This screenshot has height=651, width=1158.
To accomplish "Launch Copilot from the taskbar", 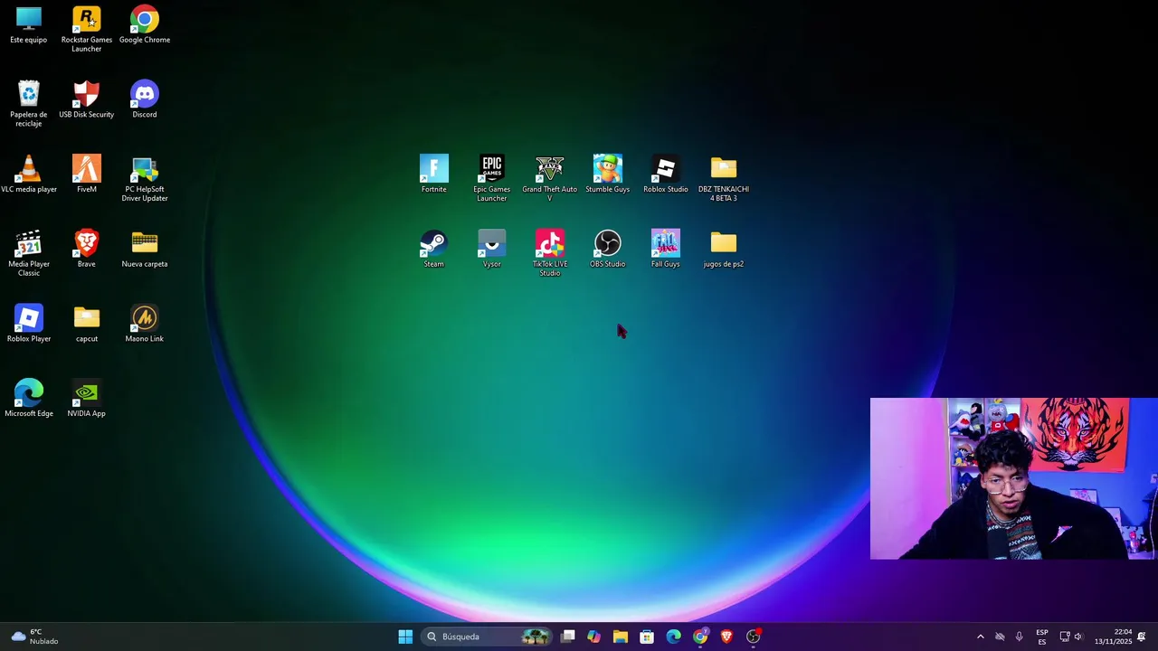I will point(594,637).
